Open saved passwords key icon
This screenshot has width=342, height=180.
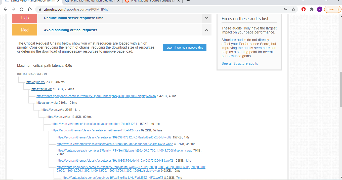point(285,9)
